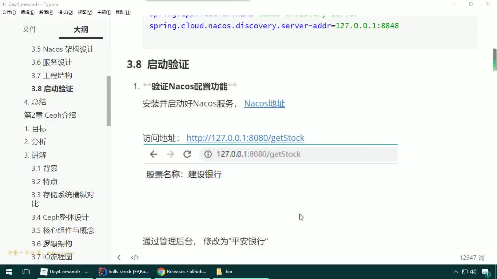Jump to outline item 2. 分析
497x279 pixels.
click(x=35, y=142)
